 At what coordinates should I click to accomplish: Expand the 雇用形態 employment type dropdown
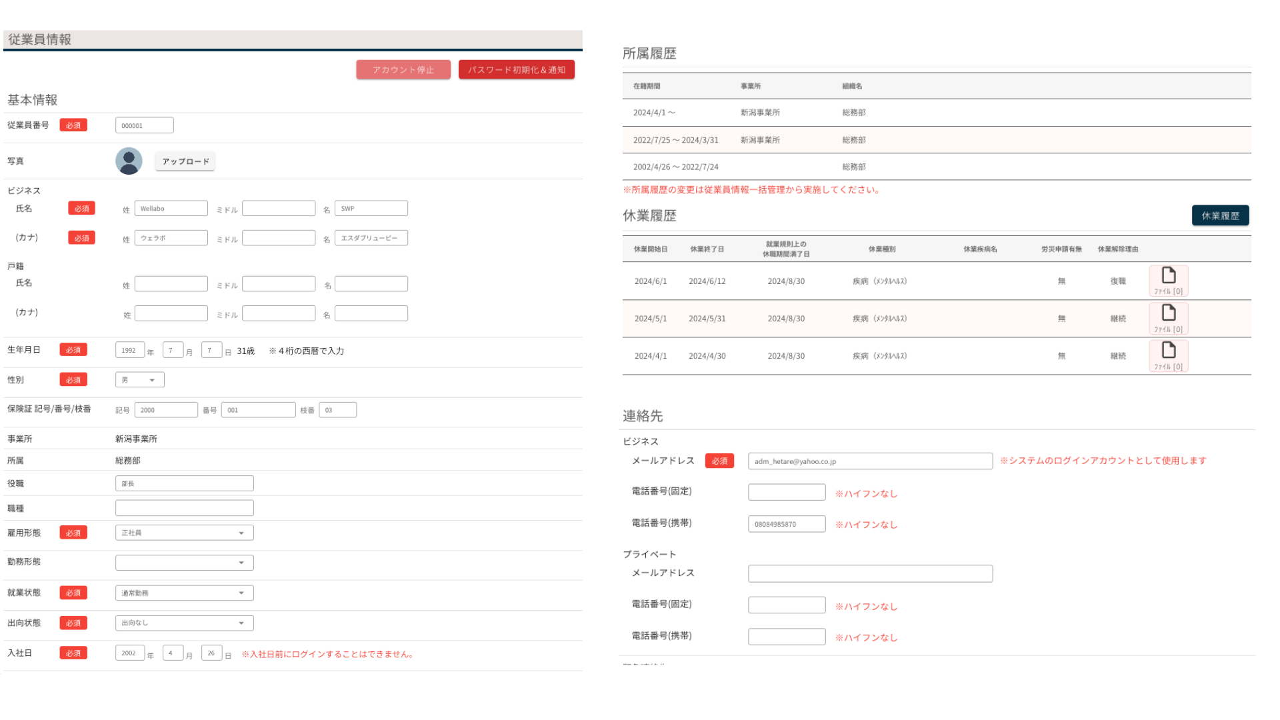184,533
